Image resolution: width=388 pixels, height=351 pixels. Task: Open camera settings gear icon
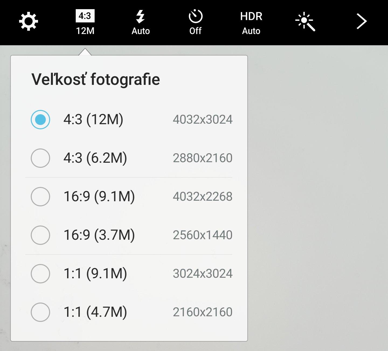pos(28,22)
